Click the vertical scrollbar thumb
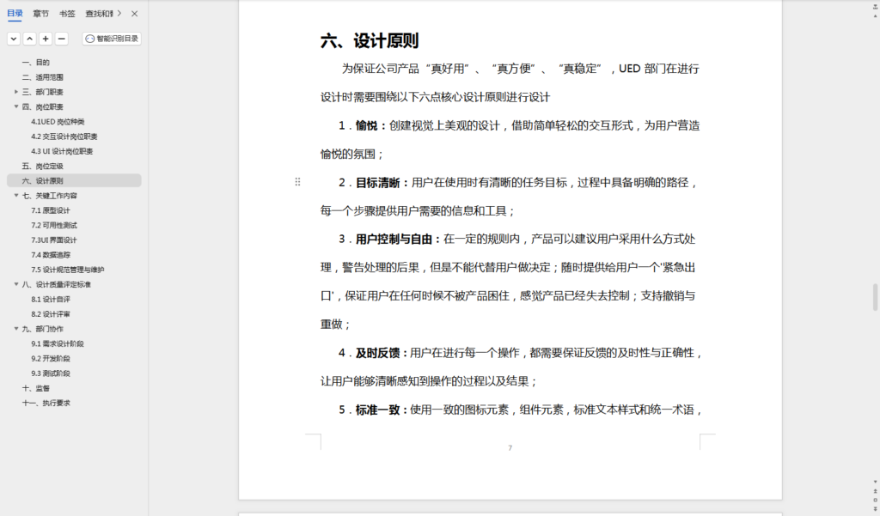 (875, 297)
